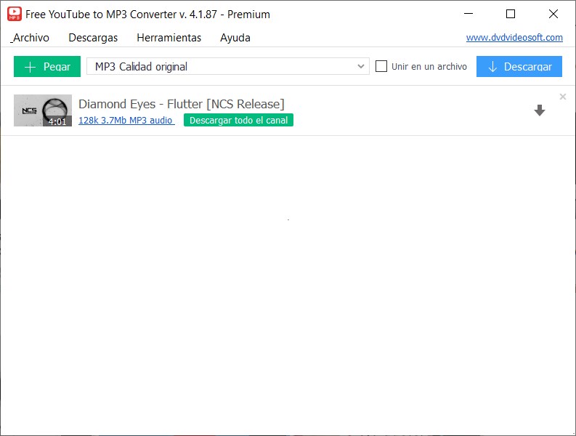Close the Free YouTube to MP3 Converter window

coord(553,14)
